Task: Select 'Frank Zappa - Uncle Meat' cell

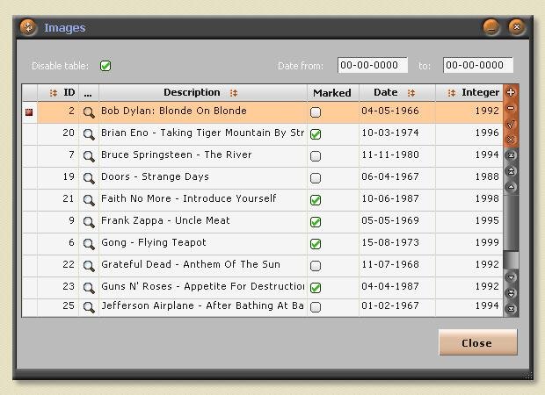Action: pyautogui.click(x=203, y=222)
